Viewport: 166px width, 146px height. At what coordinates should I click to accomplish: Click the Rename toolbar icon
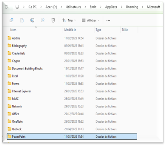click(x=32, y=20)
